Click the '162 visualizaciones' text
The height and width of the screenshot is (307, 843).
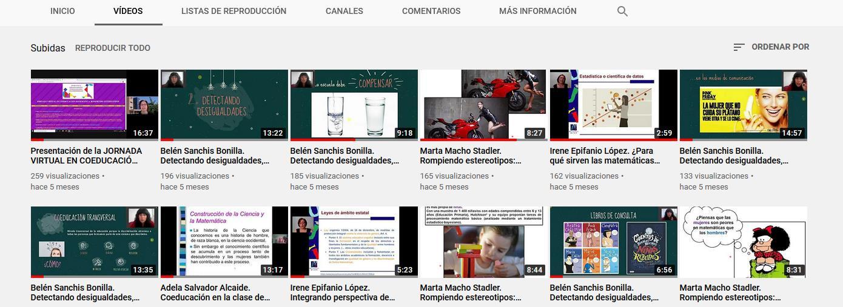pyautogui.click(x=584, y=176)
